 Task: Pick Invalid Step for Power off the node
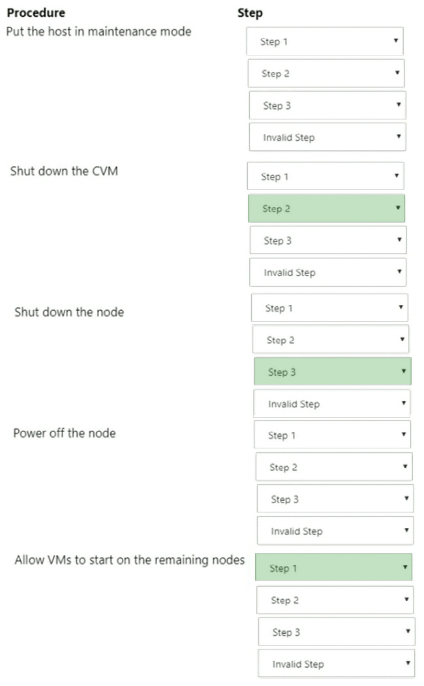click(x=335, y=531)
